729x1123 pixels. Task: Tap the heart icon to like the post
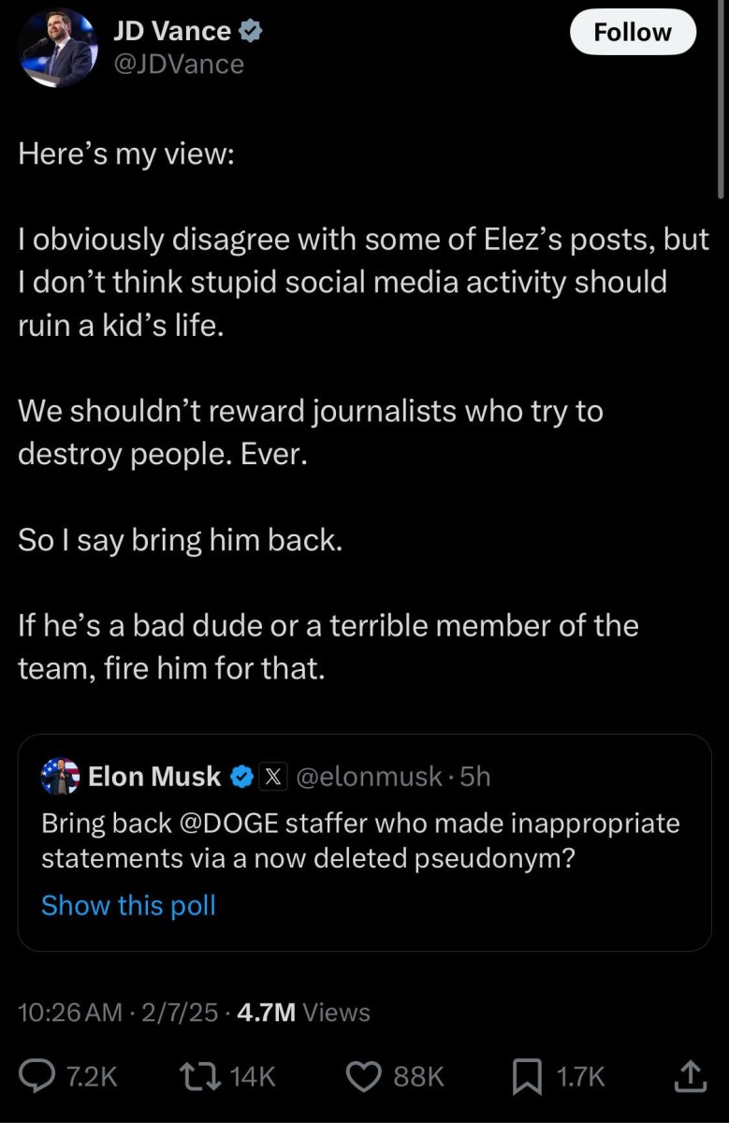(x=363, y=1075)
